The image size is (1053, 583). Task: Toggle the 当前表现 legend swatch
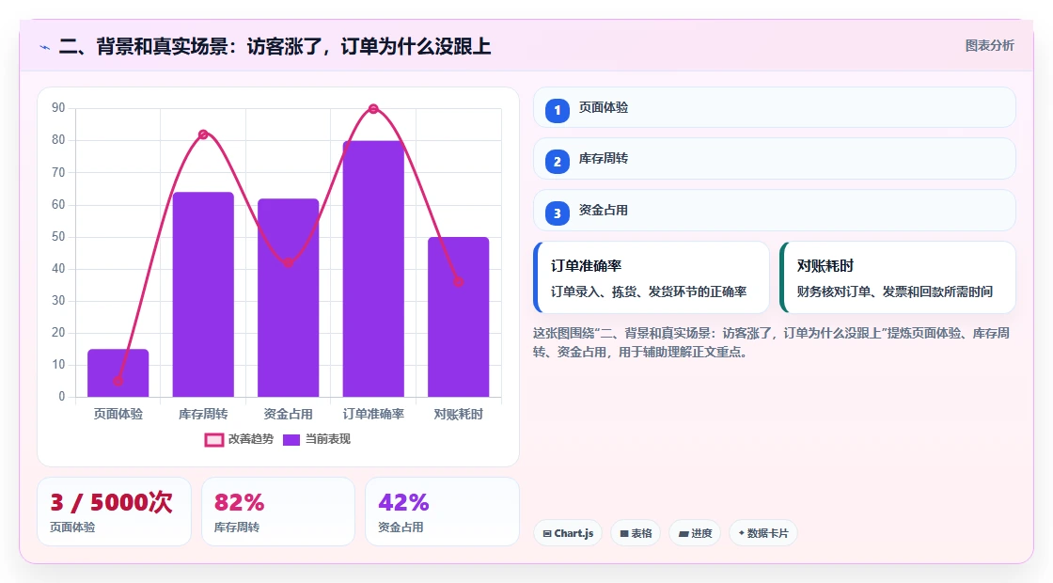pyautogui.click(x=291, y=439)
